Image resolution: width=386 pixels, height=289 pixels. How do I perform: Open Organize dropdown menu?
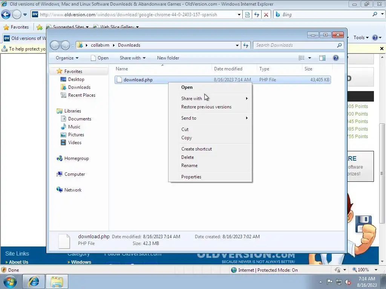(67, 58)
